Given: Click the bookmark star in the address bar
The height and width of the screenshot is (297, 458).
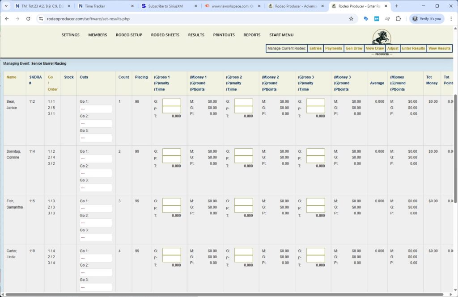Looking at the screenshot, I should 351,19.
